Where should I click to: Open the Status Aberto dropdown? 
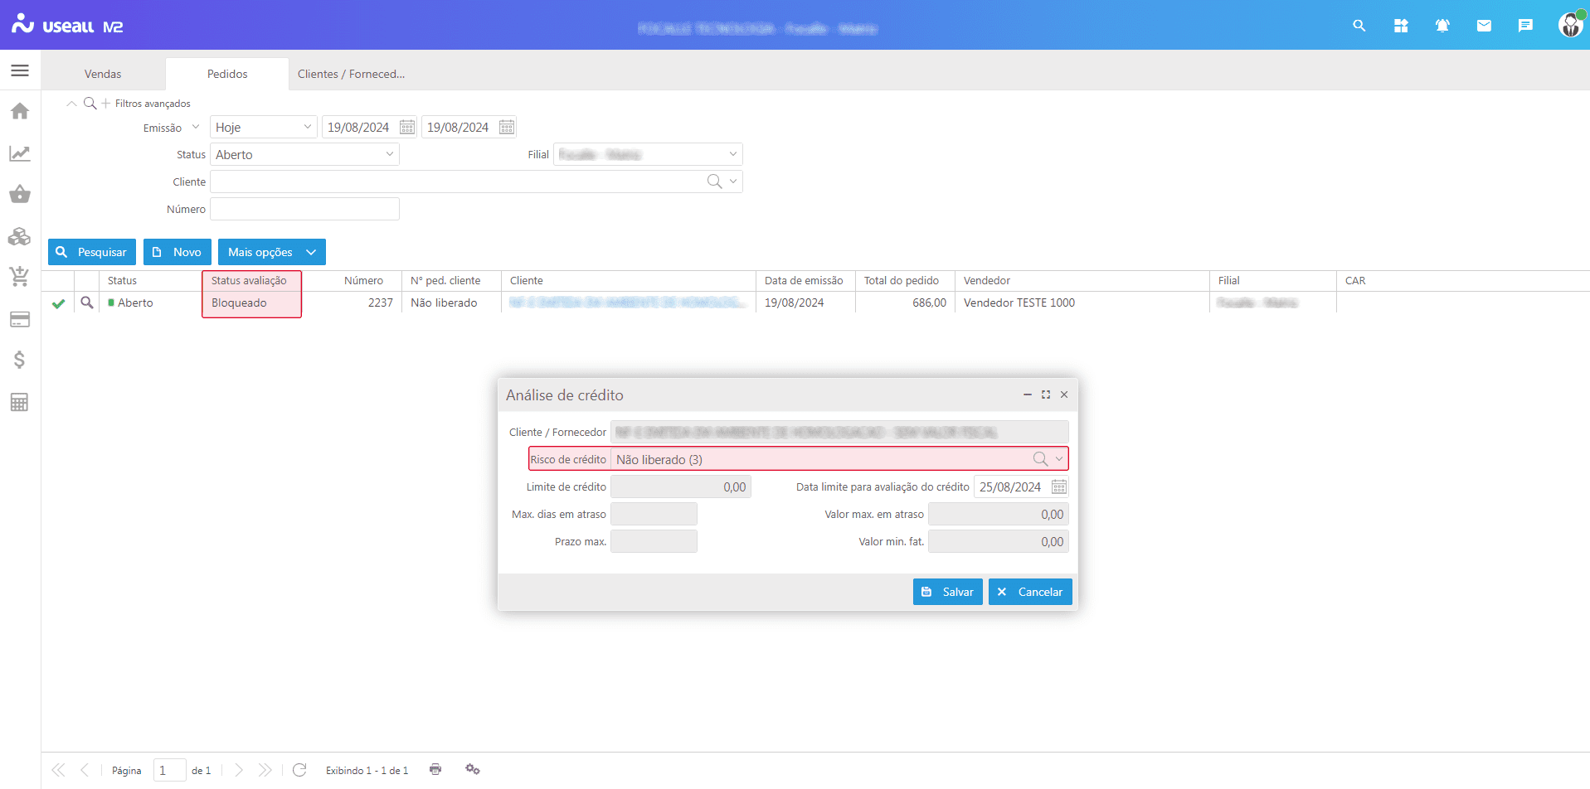[389, 154]
